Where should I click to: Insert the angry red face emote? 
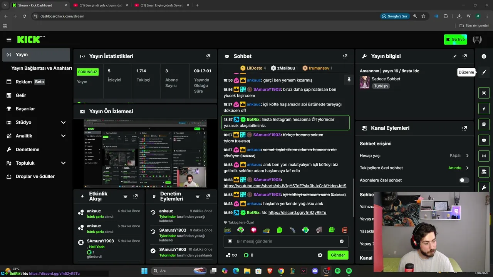click(x=345, y=230)
